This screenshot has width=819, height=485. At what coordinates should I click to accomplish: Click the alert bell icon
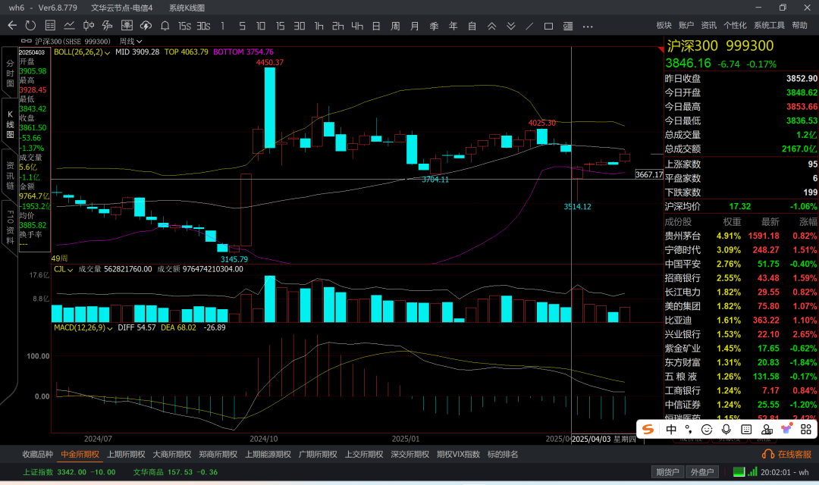pos(165,26)
